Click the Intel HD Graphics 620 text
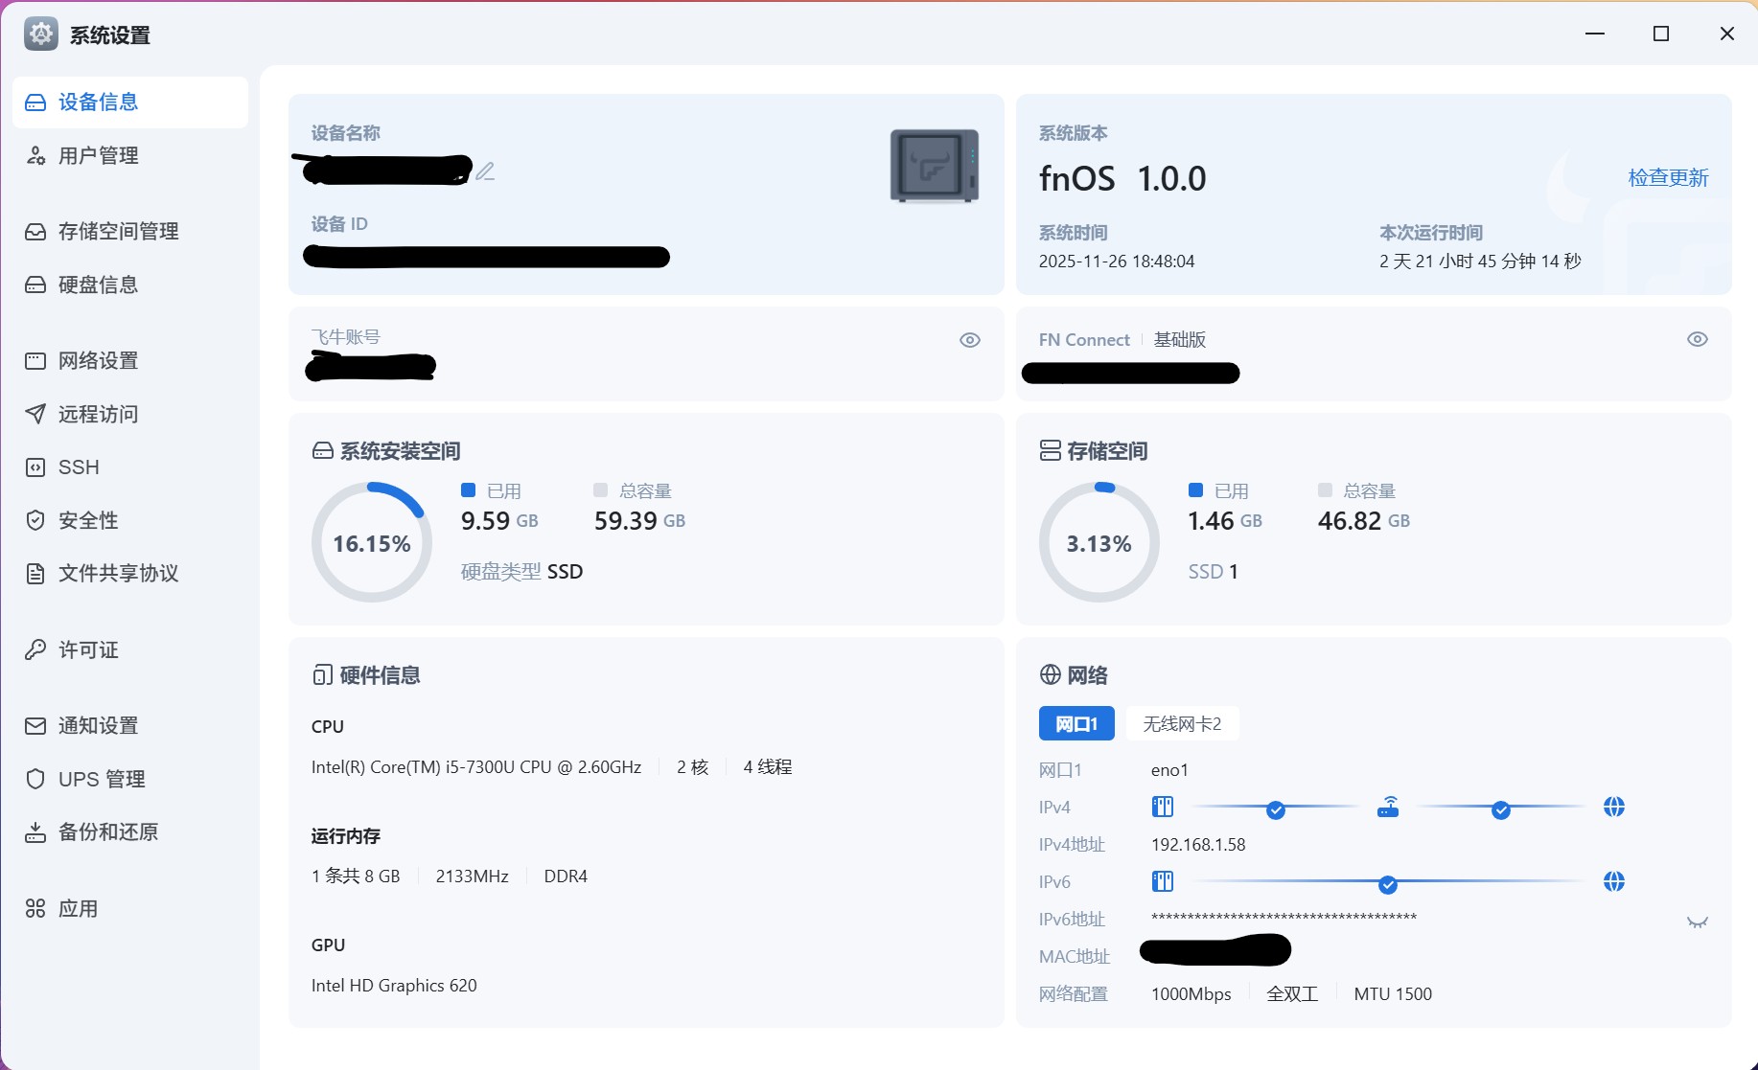This screenshot has height=1070, width=1758. tap(394, 986)
